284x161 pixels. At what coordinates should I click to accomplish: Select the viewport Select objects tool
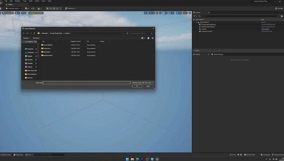click(x=145, y=13)
